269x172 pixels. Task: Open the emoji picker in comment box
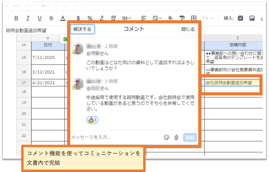click(166, 137)
